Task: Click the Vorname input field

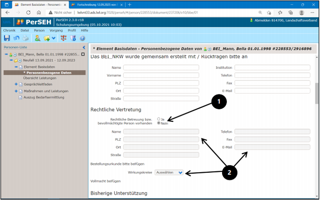Action: (161, 75)
